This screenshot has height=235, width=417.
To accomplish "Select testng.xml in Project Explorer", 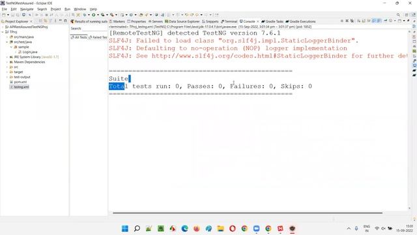I will coord(19,87).
